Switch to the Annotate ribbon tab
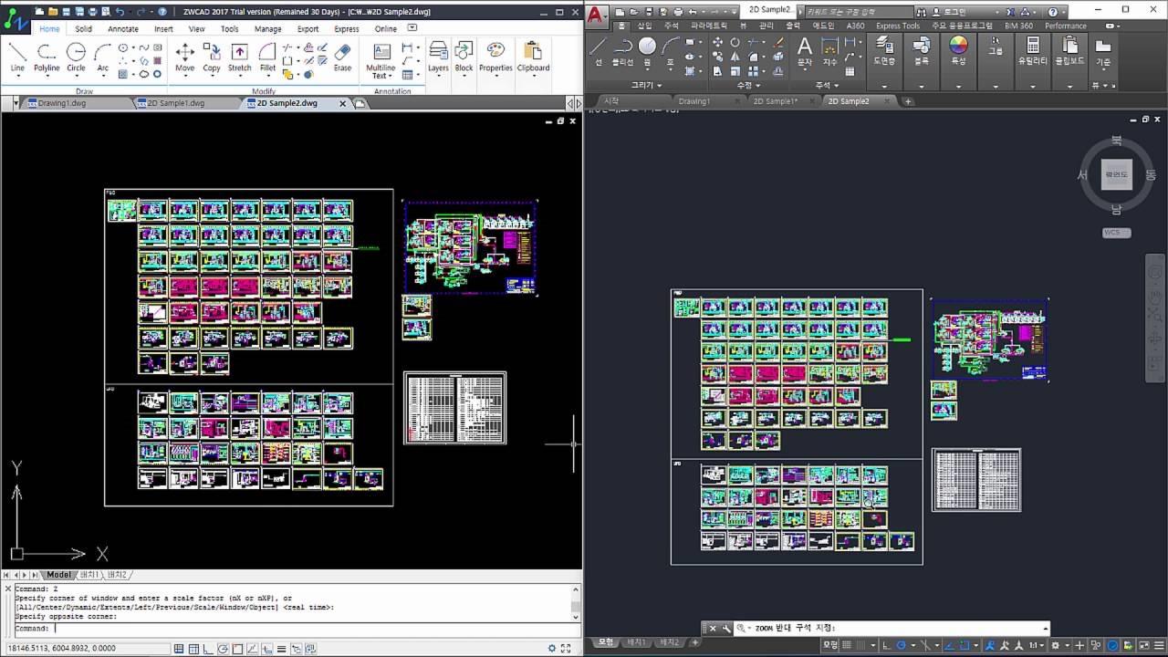 [x=123, y=29]
